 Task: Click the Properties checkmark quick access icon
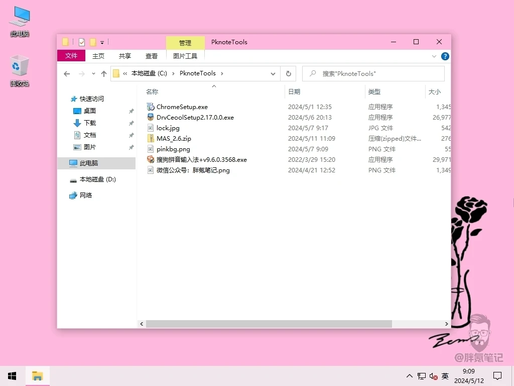(82, 42)
